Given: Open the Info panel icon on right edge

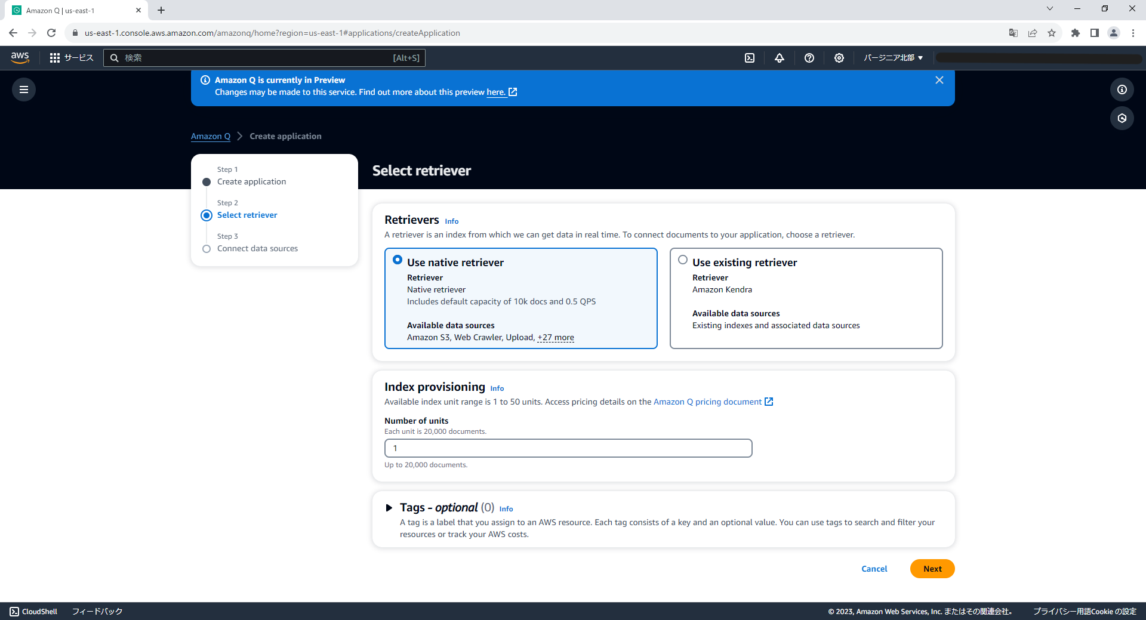Looking at the screenshot, I should [x=1122, y=90].
